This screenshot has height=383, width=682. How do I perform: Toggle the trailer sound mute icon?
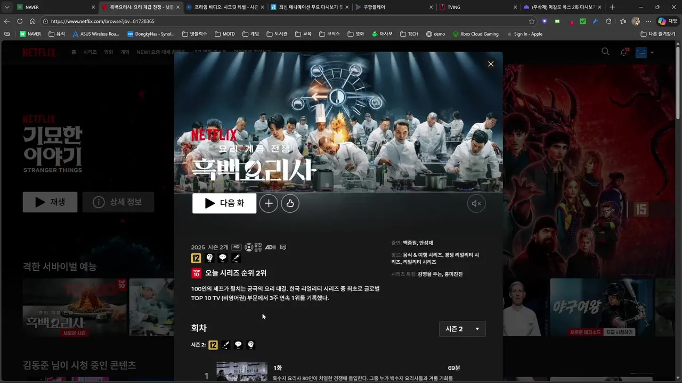point(476,203)
